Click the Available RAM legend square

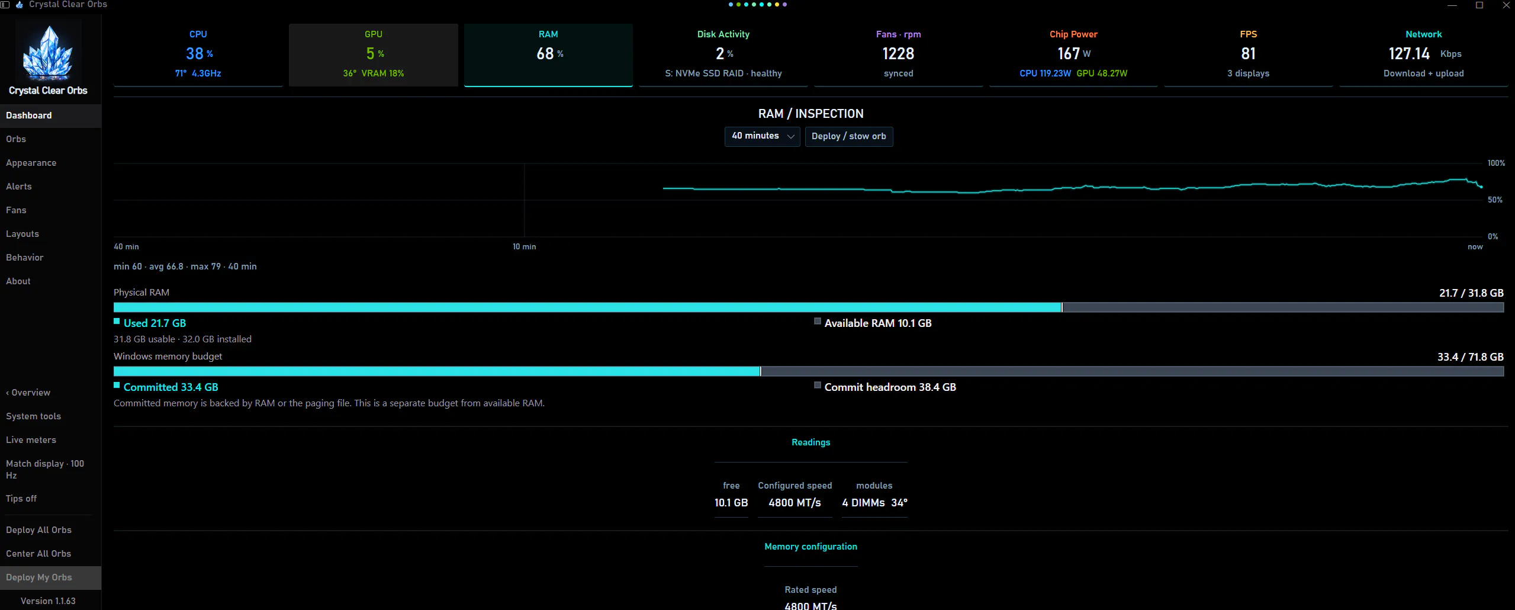(818, 322)
